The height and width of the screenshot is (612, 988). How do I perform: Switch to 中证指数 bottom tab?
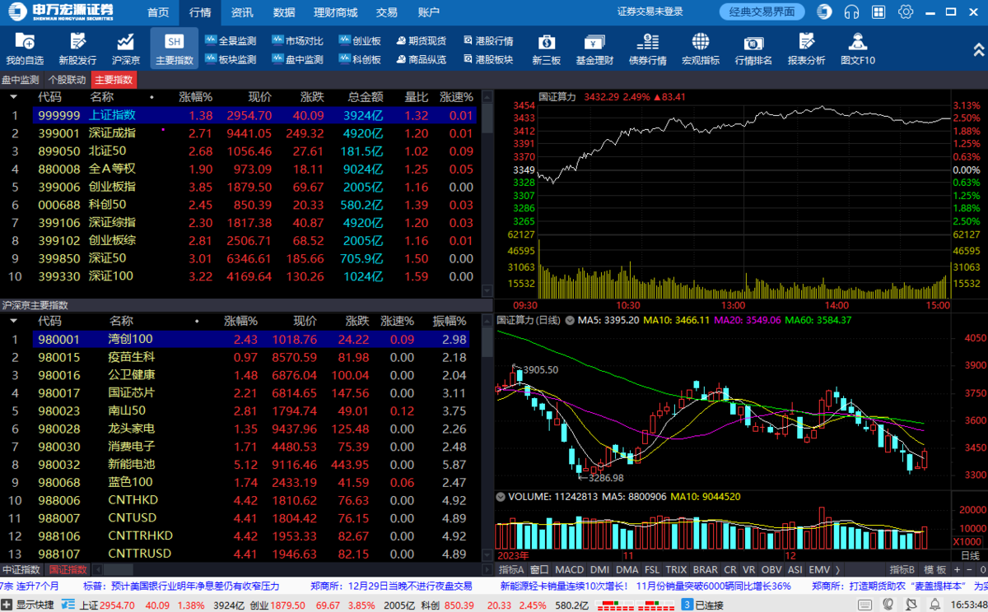pyautogui.click(x=21, y=569)
